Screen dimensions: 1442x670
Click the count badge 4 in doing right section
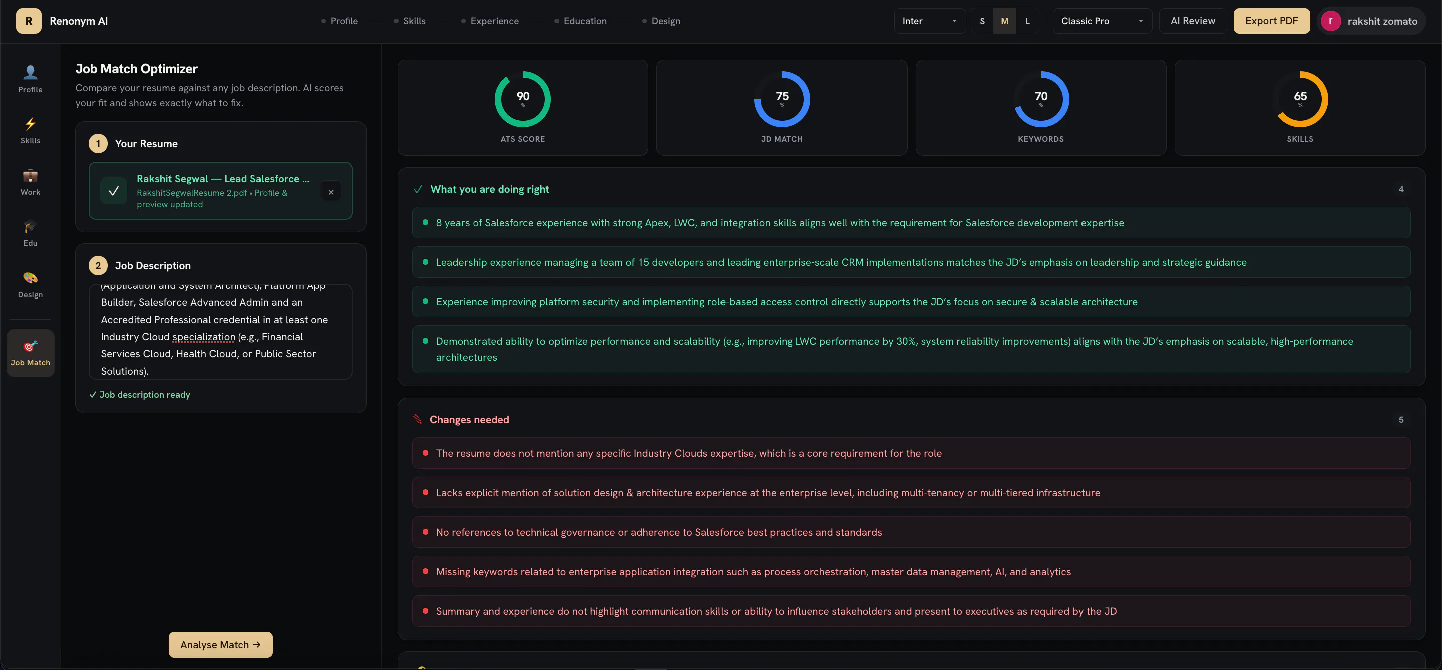tap(1401, 189)
